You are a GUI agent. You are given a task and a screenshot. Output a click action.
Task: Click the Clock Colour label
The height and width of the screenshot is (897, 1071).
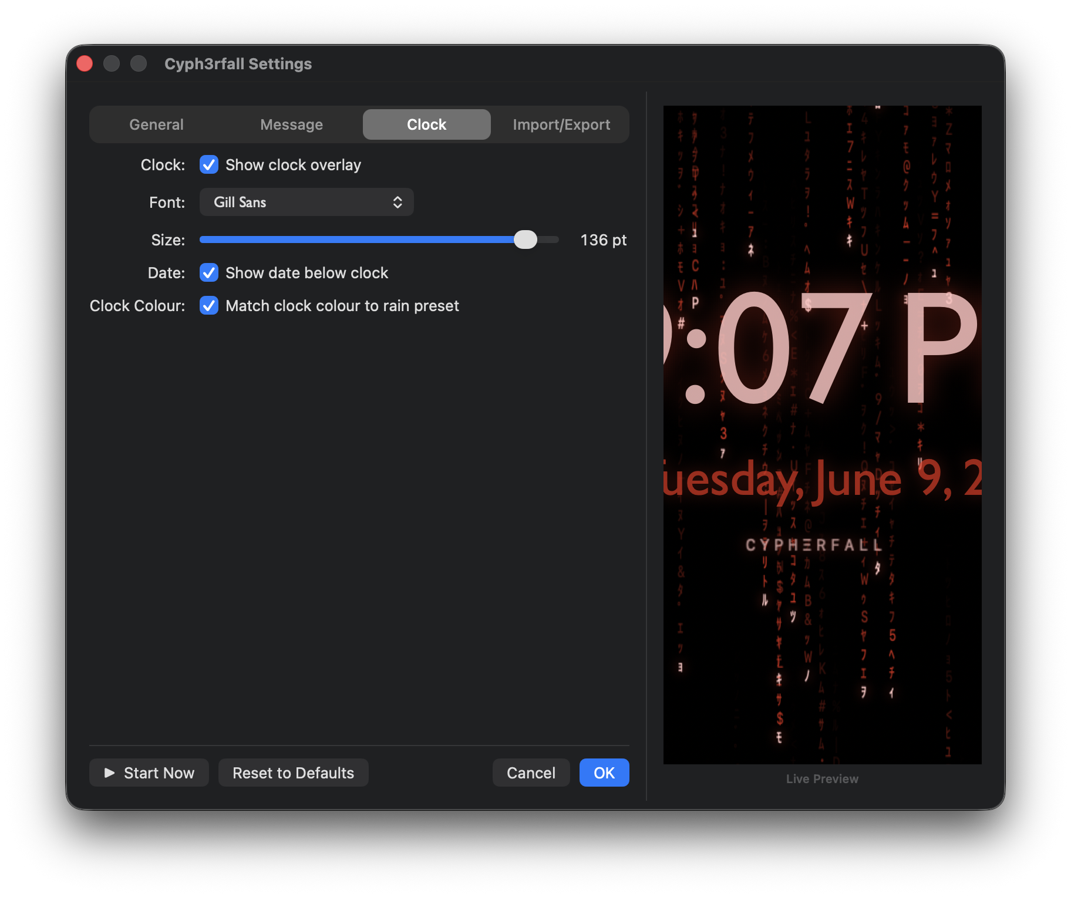tap(137, 306)
